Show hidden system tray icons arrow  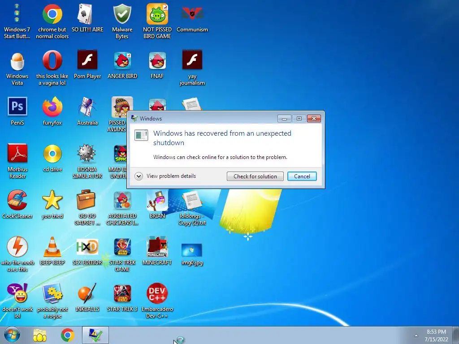416,335
